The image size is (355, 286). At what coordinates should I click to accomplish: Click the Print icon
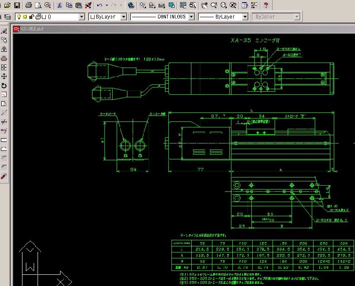(29, 6)
